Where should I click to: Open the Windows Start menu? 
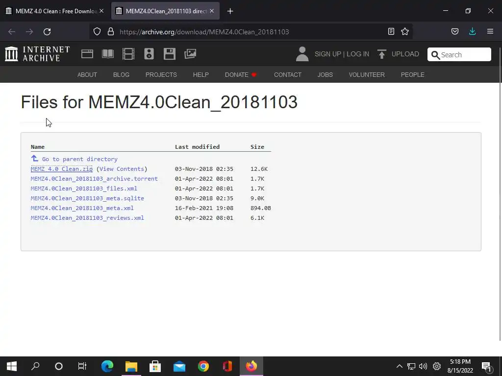coord(12,366)
